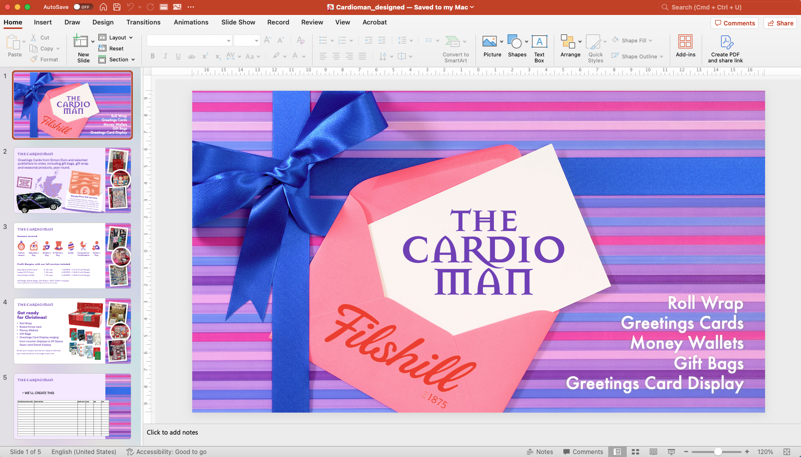This screenshot has width=801, height=457.
Task: Click the Comments button at top right
Action: pyautogui.click(x=735, y=23)
